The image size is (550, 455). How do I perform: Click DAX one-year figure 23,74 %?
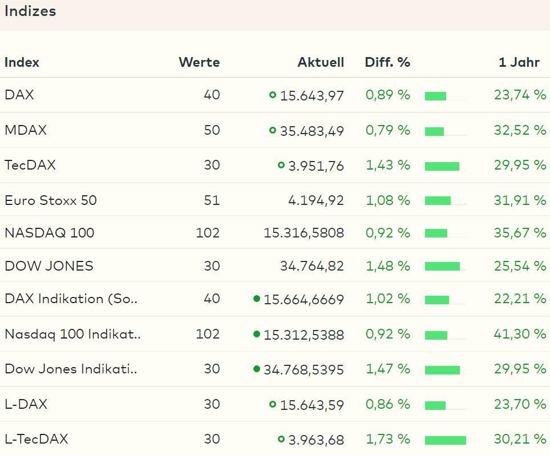520,95
